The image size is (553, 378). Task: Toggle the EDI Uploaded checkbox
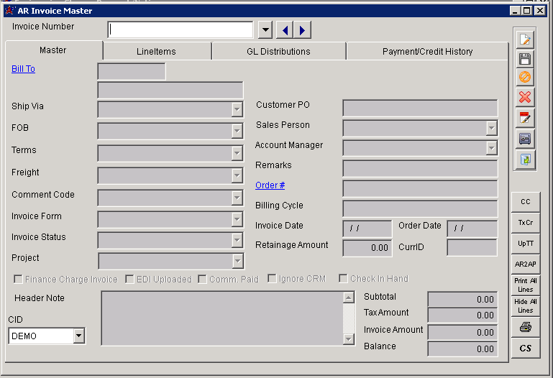click(x=129, y=279)
